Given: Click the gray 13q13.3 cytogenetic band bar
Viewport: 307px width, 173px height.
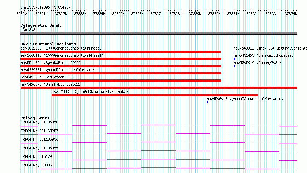Looking at the screenshot, I should click(159, 33).
